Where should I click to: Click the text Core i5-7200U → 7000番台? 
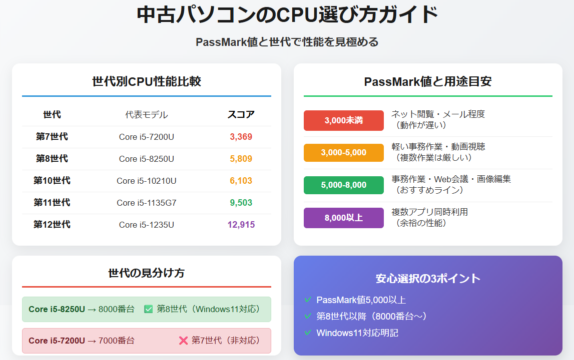pyautogui.click(x=82, y=341)
